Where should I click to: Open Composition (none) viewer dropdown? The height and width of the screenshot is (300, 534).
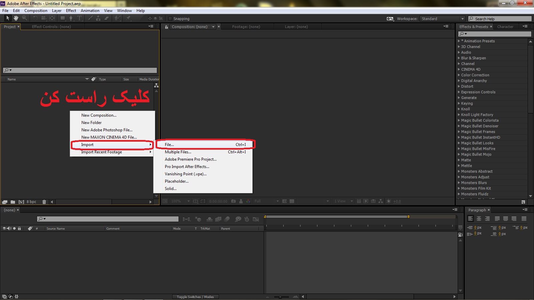[x=193, y=27]
